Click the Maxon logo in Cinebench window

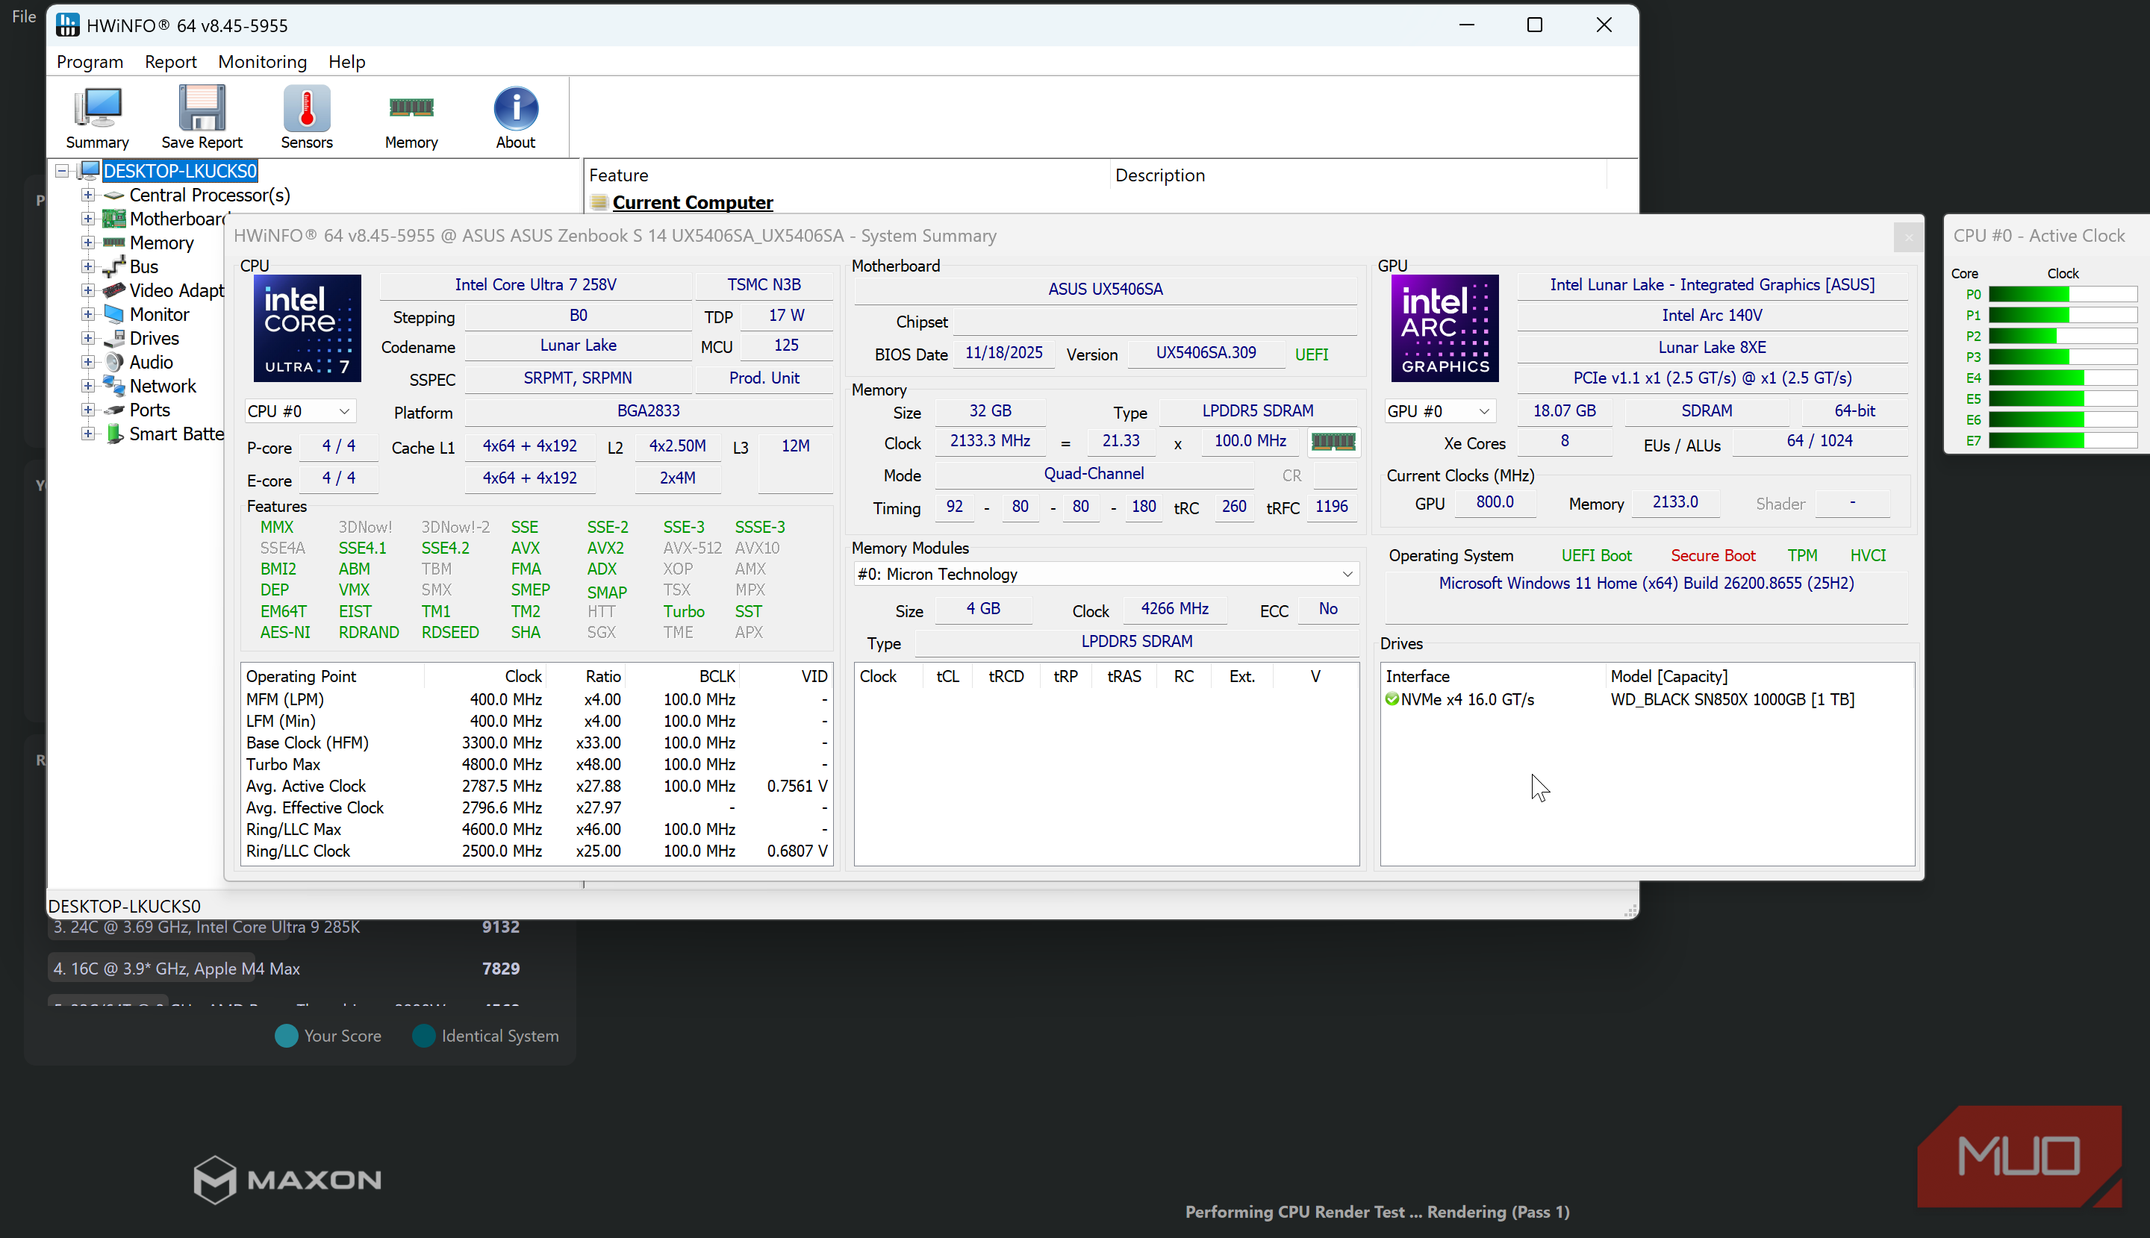click(x=287, y=1179)
